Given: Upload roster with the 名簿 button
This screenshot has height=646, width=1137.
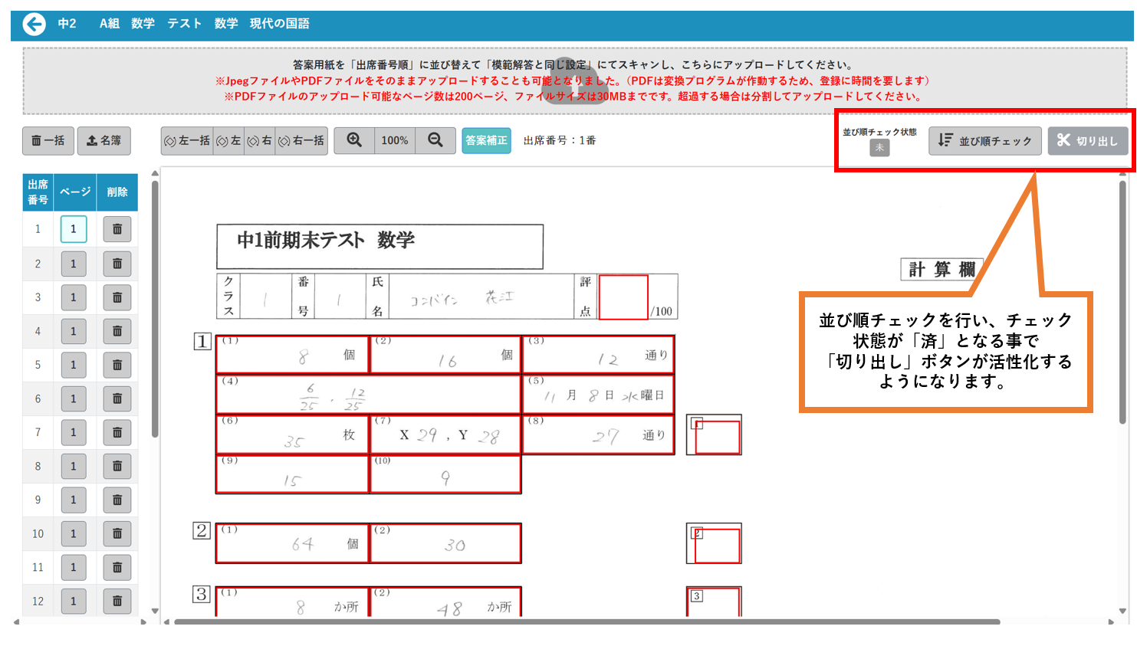Looking at the screenshot, I should [104, 141].
